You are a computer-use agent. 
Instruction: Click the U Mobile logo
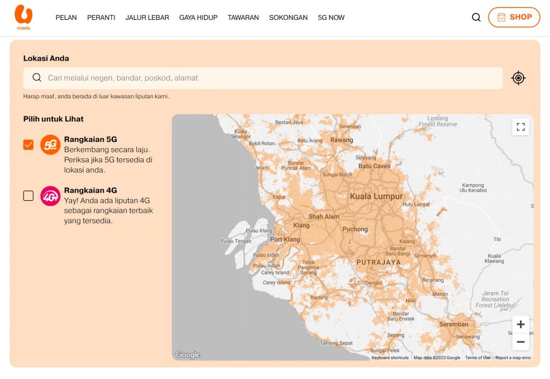point(24,17)
